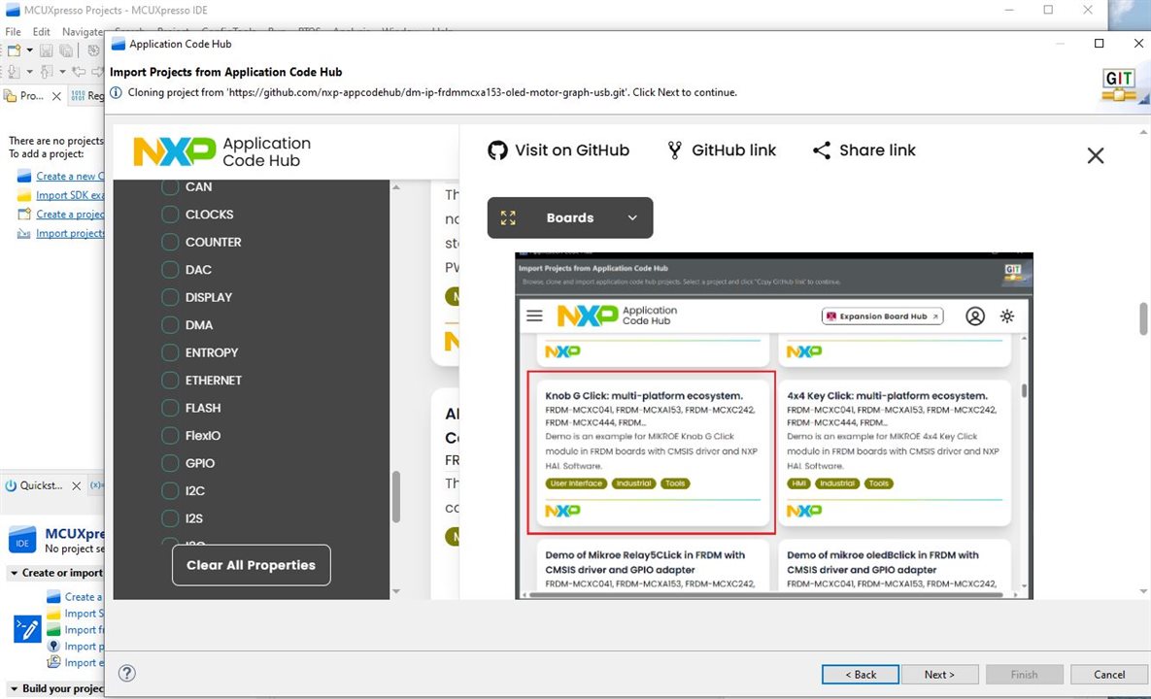The height and width of the screenshot is (699, 1151).
Task: Check the GPIO filter checkbox
Action: (170, 463)
